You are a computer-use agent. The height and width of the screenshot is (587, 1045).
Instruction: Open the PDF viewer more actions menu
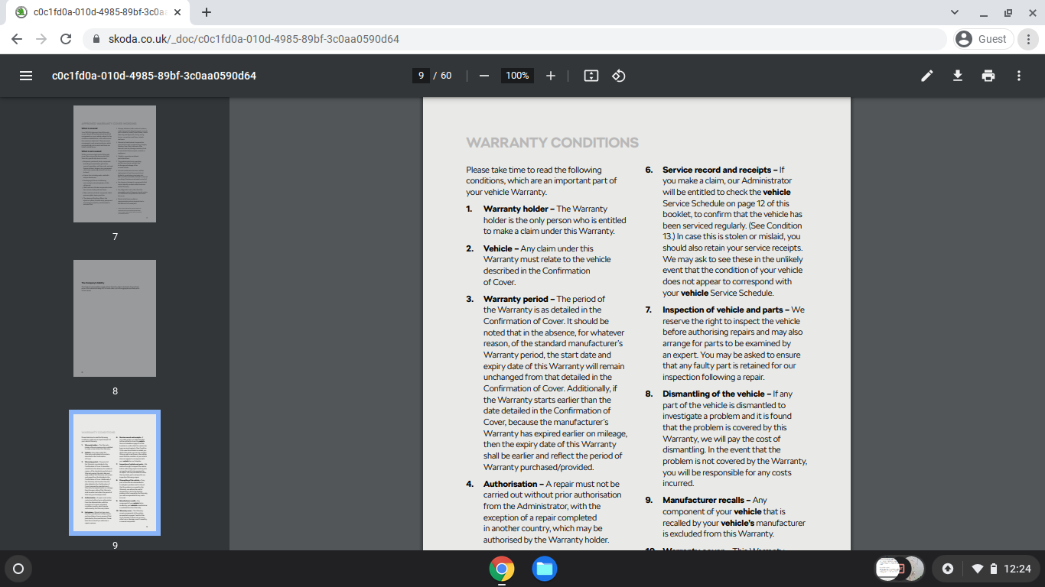tap(1018, 76)
